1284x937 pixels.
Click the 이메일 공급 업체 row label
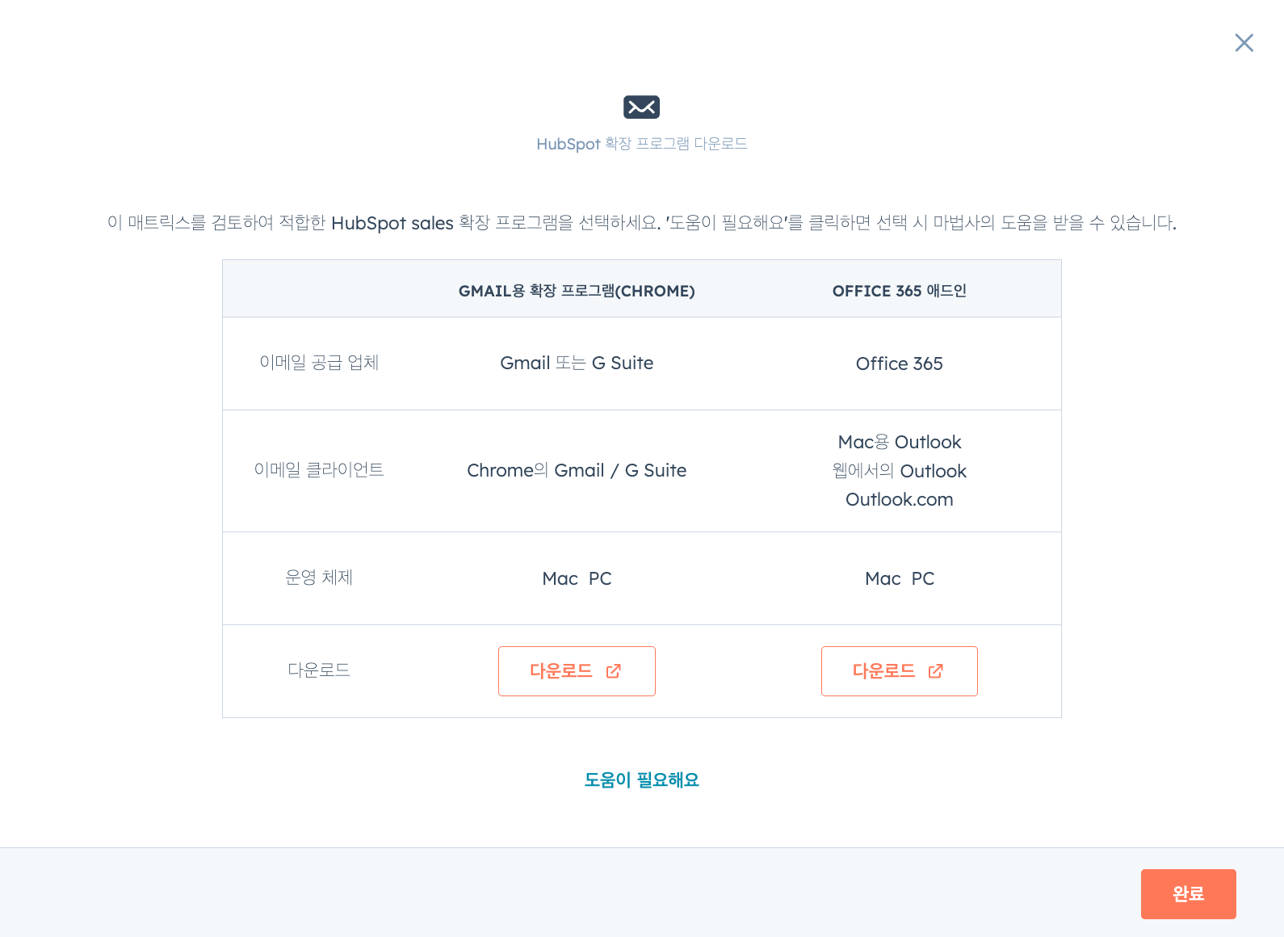[319, 363]
